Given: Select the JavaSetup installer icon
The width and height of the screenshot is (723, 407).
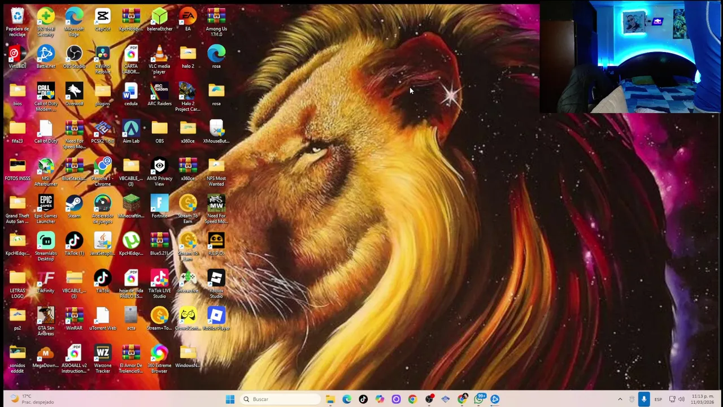Looking at the screenshot, I should [x=102, y=244].
